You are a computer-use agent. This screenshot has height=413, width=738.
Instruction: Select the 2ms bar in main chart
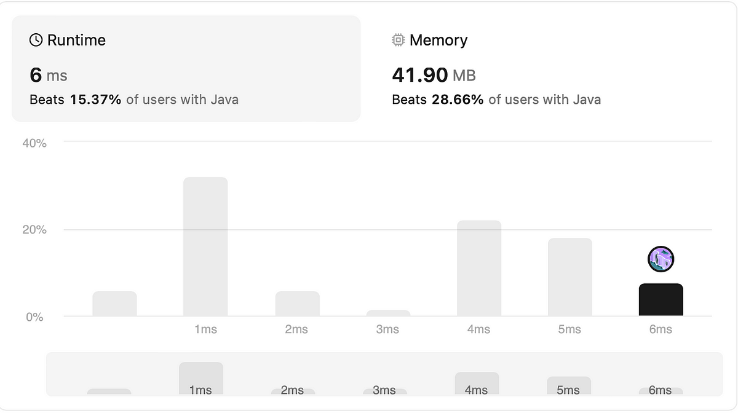(x=297, y=304)
